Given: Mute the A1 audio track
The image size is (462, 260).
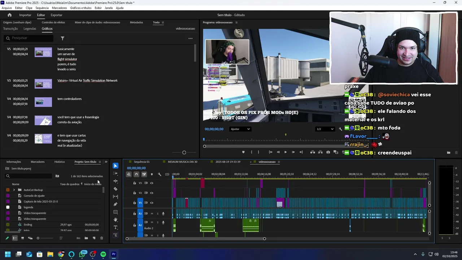Looking at the screenshot, I should 152,214.
